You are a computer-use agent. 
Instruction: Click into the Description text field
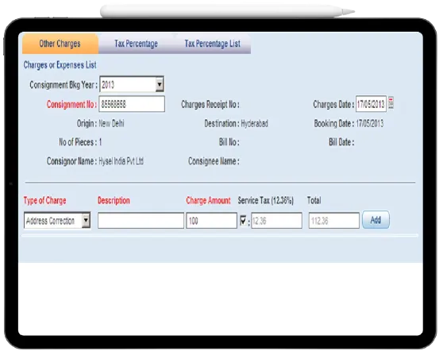141,221
